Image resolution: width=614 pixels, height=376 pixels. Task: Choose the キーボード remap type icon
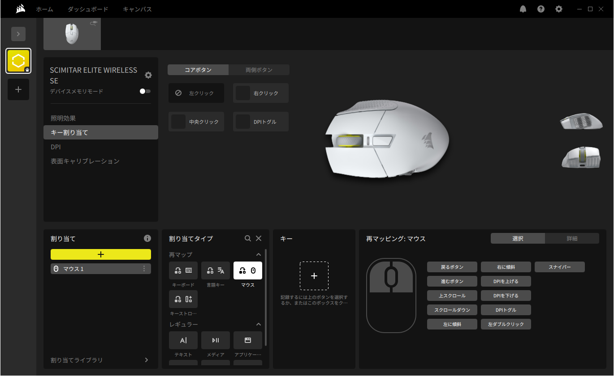(x=183, y=270)
